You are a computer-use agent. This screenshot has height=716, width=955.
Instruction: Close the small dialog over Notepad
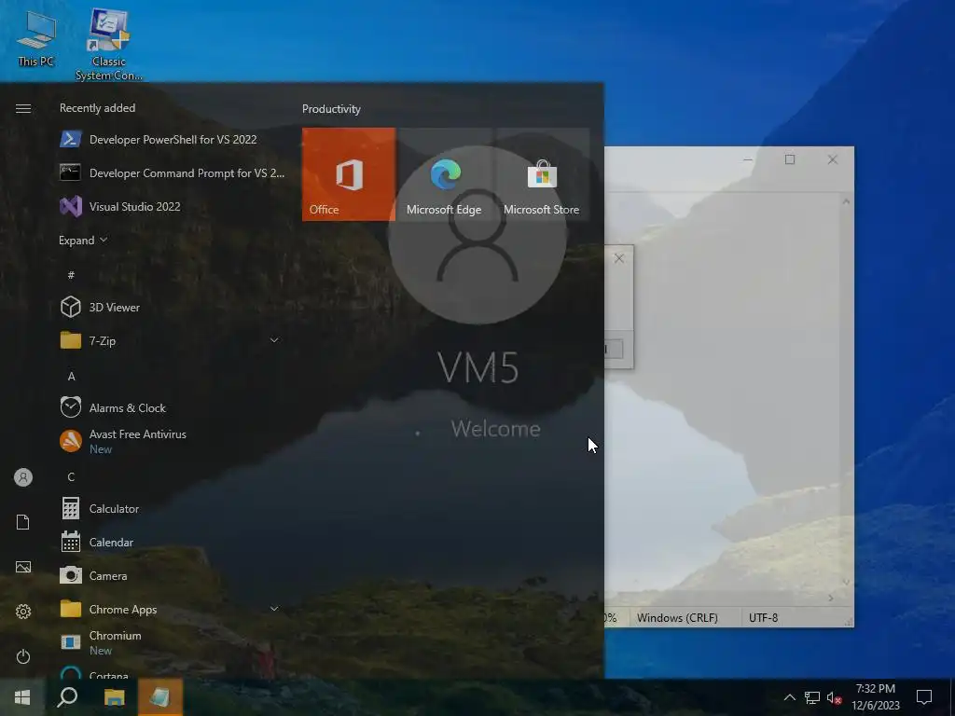point(619,258)
